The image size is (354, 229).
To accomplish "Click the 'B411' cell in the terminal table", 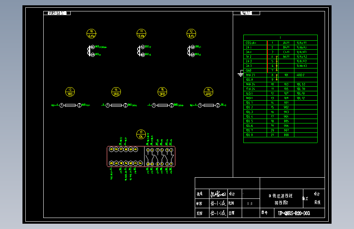I will coord(286,47).
